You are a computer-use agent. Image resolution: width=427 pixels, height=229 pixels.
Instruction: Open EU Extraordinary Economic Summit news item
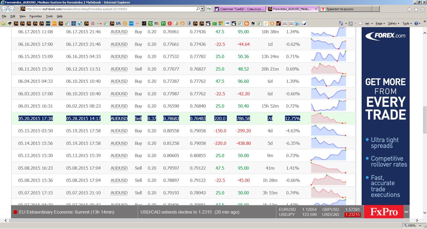point(67,212)
